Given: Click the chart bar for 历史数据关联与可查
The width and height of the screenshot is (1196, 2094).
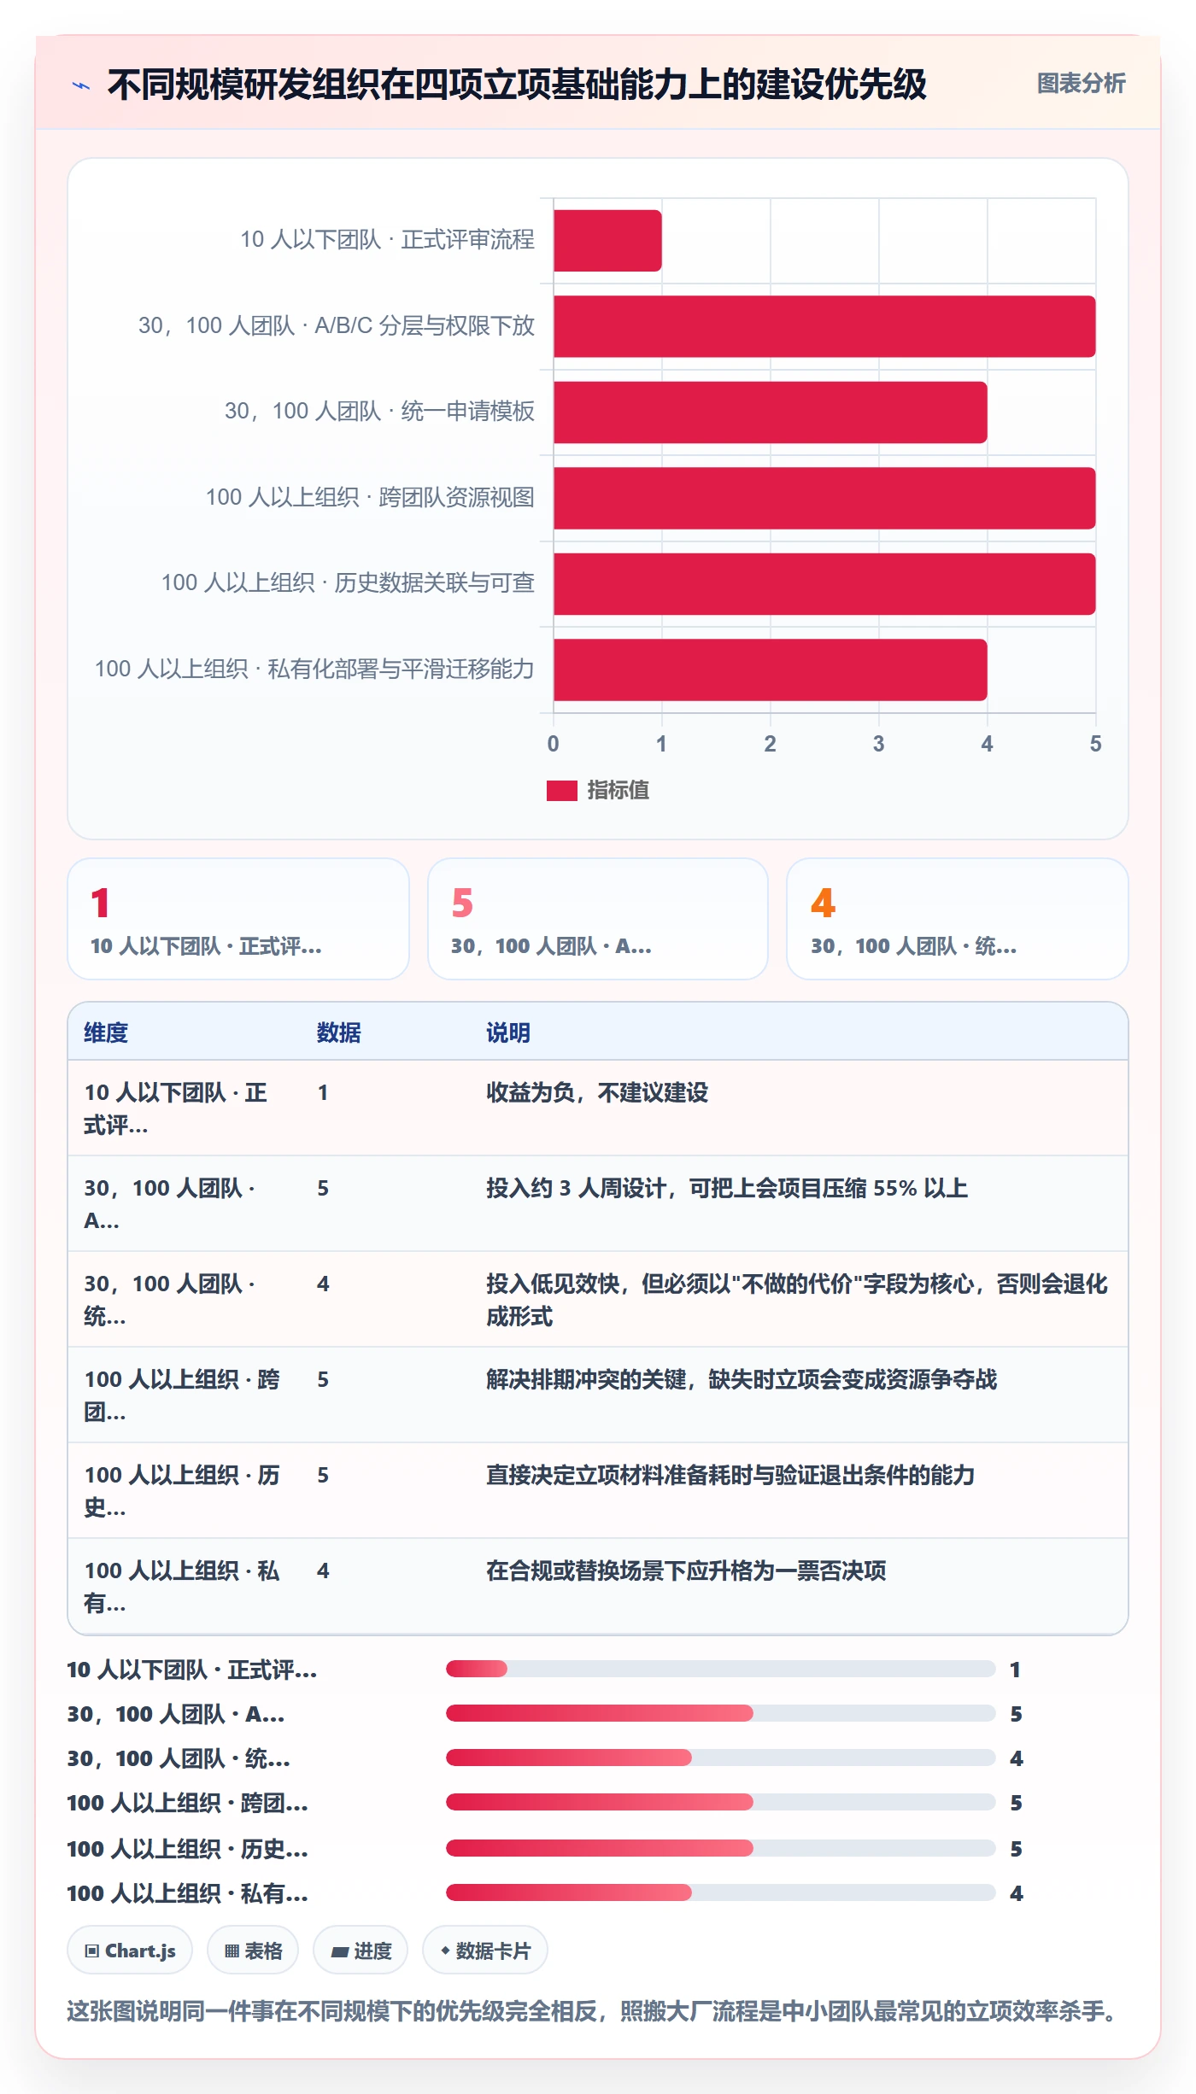Looking at the screenshot, I should (x=824, y=584).
